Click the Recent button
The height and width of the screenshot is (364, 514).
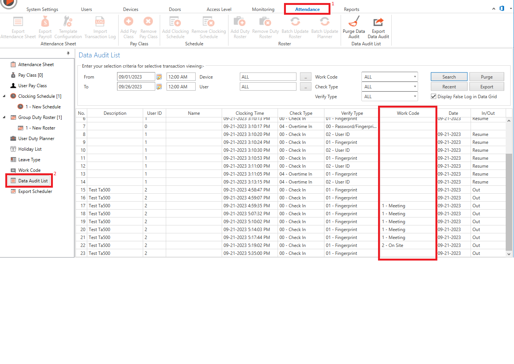[449, 86]
